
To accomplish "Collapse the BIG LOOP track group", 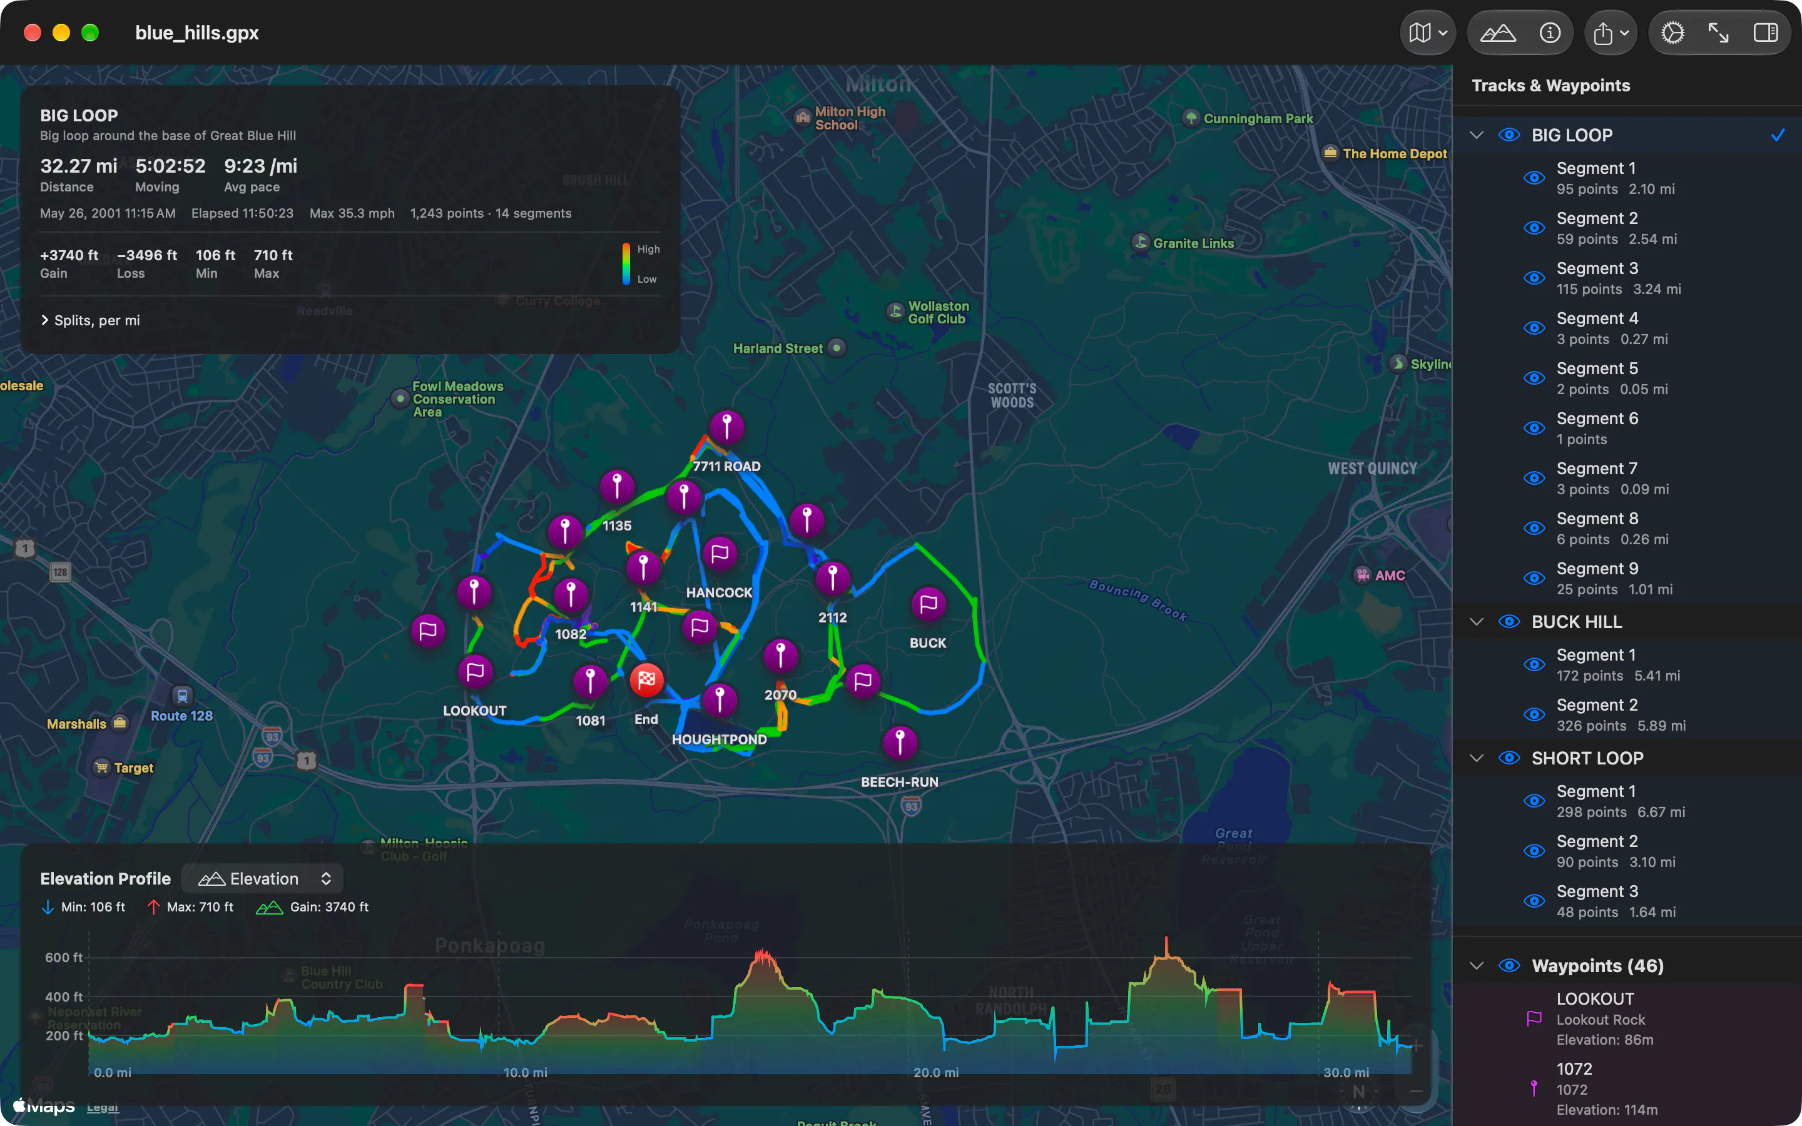I will (1477, 134).
